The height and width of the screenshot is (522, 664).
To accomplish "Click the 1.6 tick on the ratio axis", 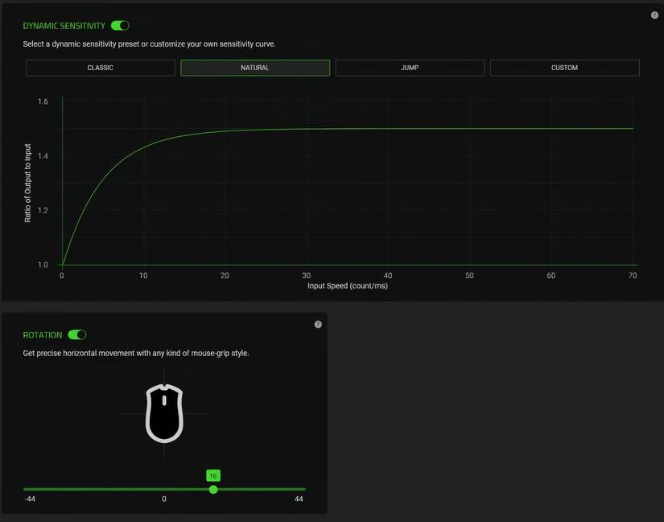I will click(43, 101).
